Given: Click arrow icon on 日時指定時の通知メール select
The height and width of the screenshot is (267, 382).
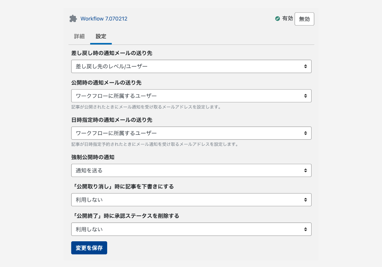Looking at the screenshot, I should pyautogui.click(x=305, y=133).
